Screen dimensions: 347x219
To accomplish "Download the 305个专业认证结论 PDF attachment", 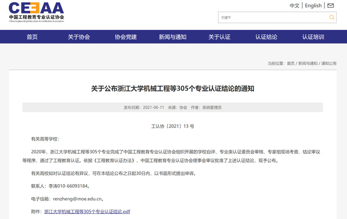I will (87, 212).
